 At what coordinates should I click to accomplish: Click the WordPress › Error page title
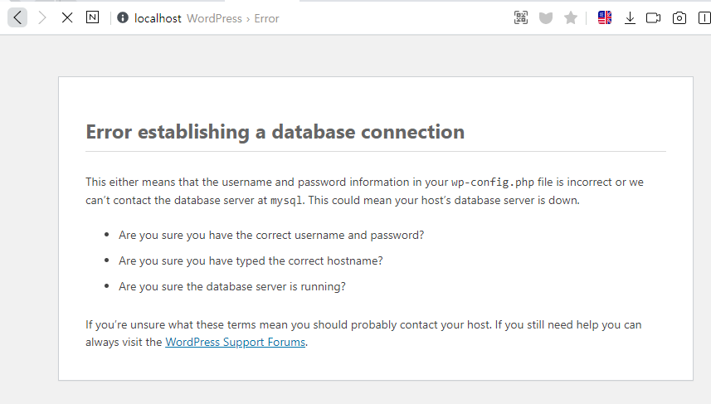(x=233, y=18)
